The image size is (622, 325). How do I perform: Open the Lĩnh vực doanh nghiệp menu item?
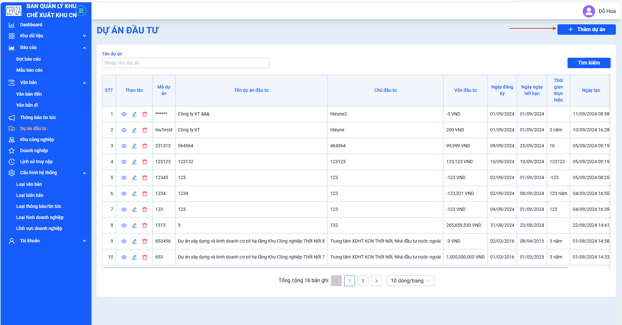click(x=39, y=228)
